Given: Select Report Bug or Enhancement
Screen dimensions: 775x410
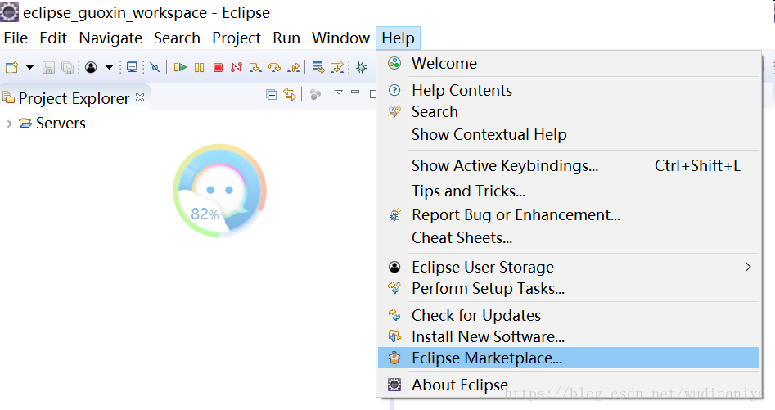Looking at the screenshot, I should [x=569, y=215].
